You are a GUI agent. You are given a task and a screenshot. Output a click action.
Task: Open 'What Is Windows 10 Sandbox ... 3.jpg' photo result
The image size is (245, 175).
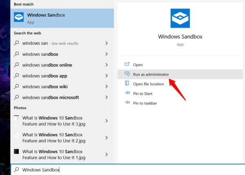[x=62, y=121]
